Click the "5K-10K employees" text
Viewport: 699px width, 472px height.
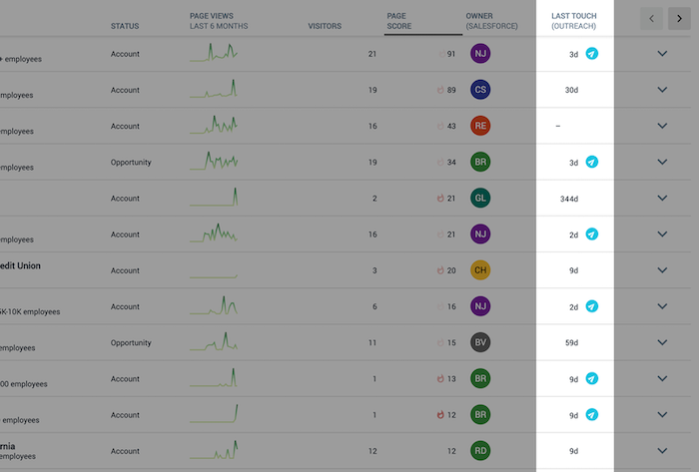(x=30, y=311)
